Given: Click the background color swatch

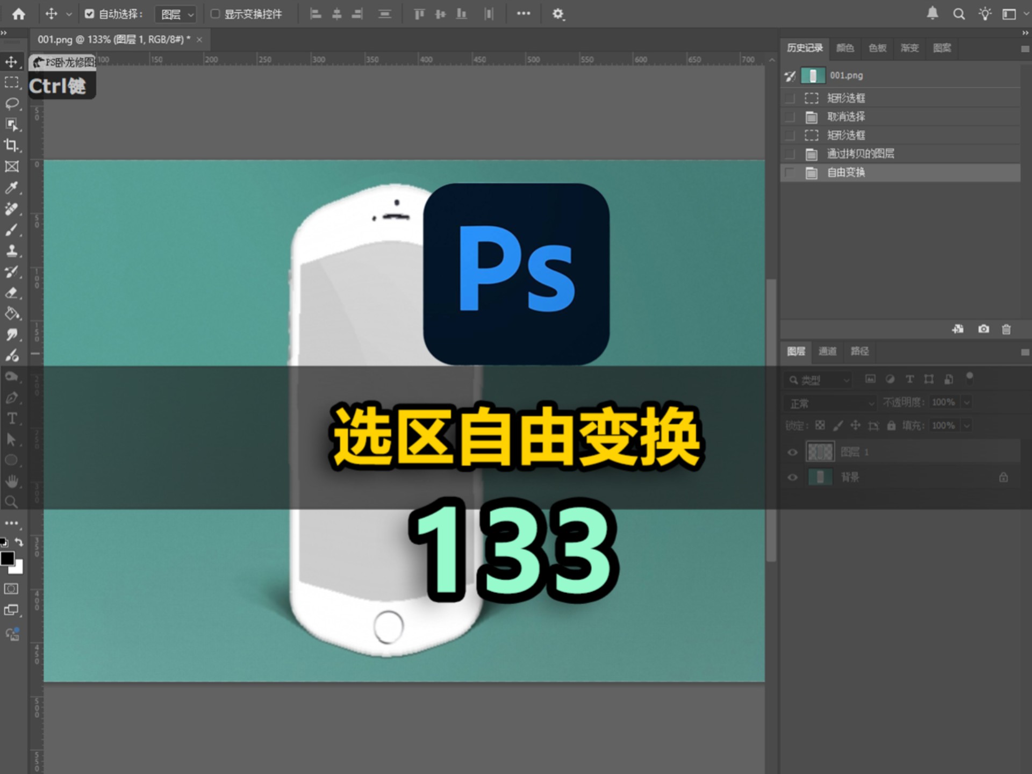Looking at the screenshot, I should [18, 568].
